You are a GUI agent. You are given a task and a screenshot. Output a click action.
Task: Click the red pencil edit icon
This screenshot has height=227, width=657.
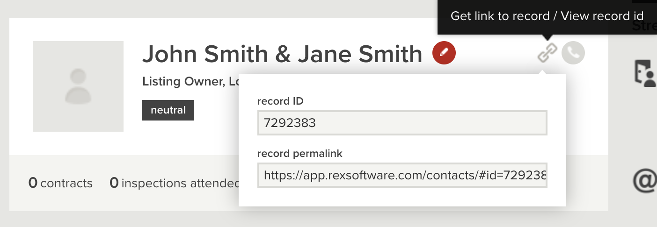coord(444,53)
